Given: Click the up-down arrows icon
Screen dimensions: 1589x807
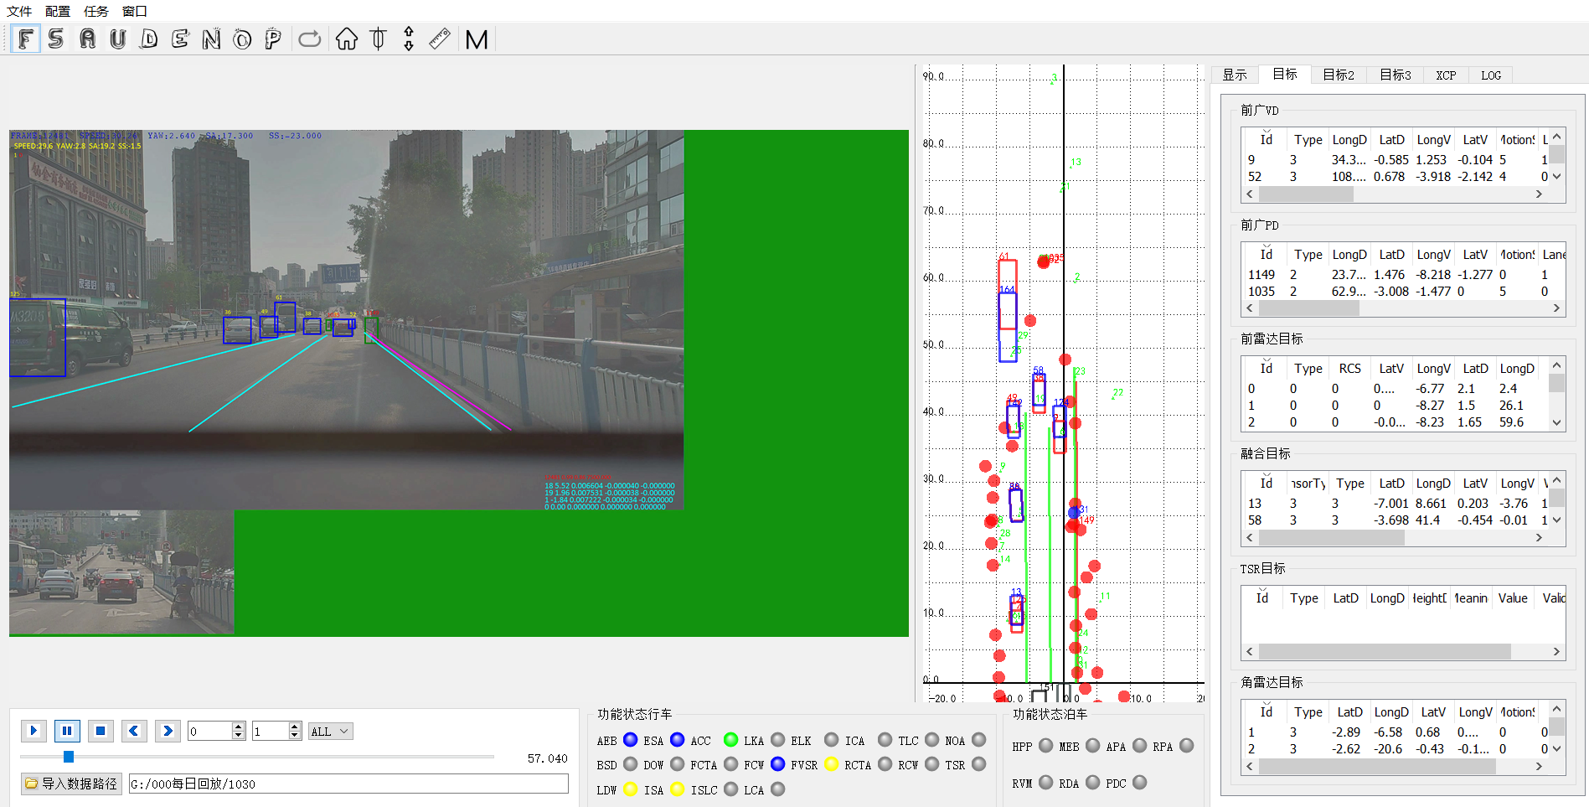Looking at the screenshot, I should click(409, 39).
